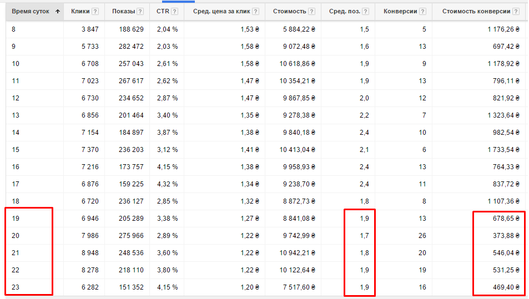This screenshot has height=299, width=529.
Task: Sort by Сред. поз. column header
Action: click(345, 11)
